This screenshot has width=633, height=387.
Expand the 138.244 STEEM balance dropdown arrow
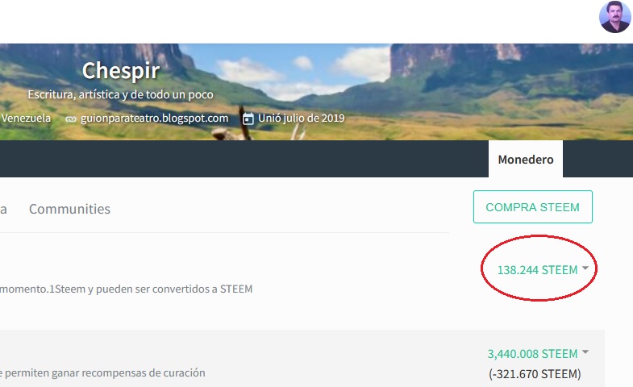point(585,268)
